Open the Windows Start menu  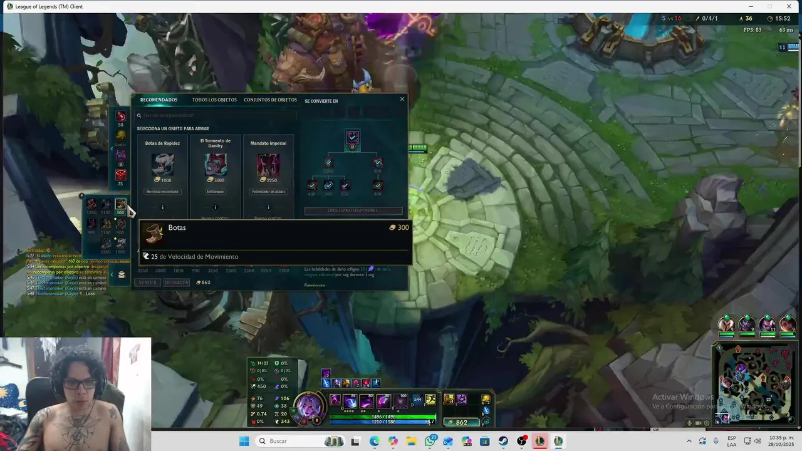244,441
